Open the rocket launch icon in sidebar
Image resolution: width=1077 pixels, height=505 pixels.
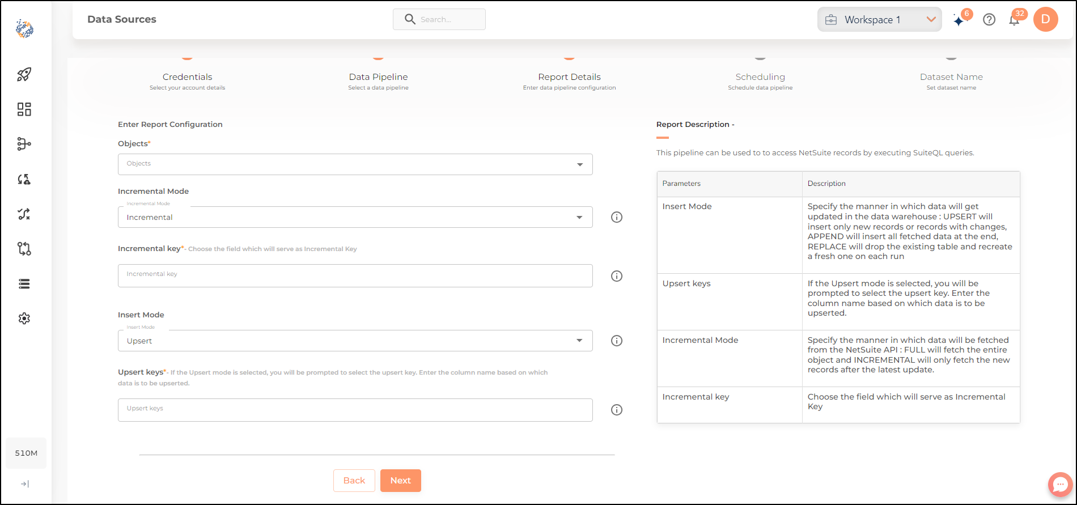point(24,74)
